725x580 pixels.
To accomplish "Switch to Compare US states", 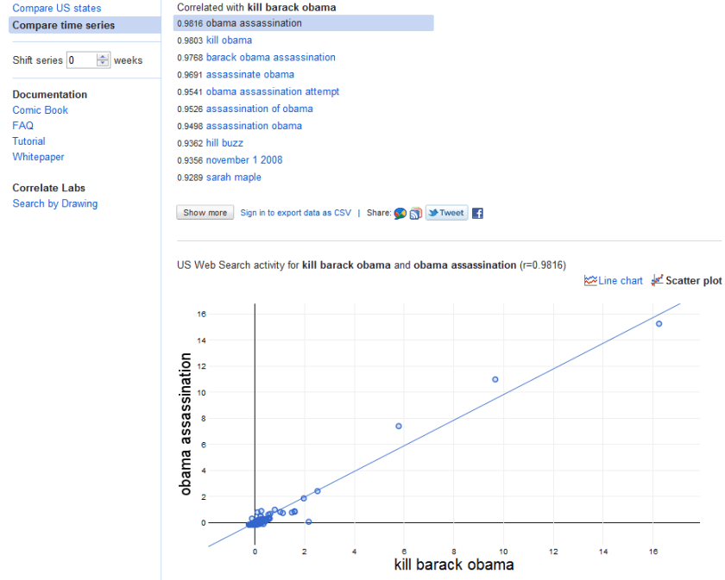I will pyautogui.click(x=56, y=9).
